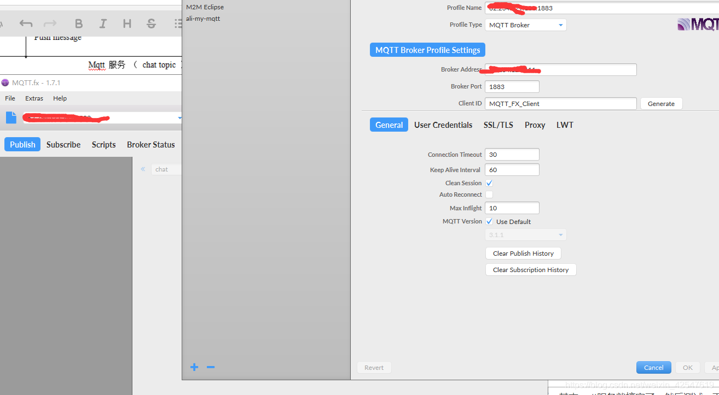Screen dimensions: 719x395
Task: Toggle Use Default MQTT version checkbox
Action: click(489, 221)
